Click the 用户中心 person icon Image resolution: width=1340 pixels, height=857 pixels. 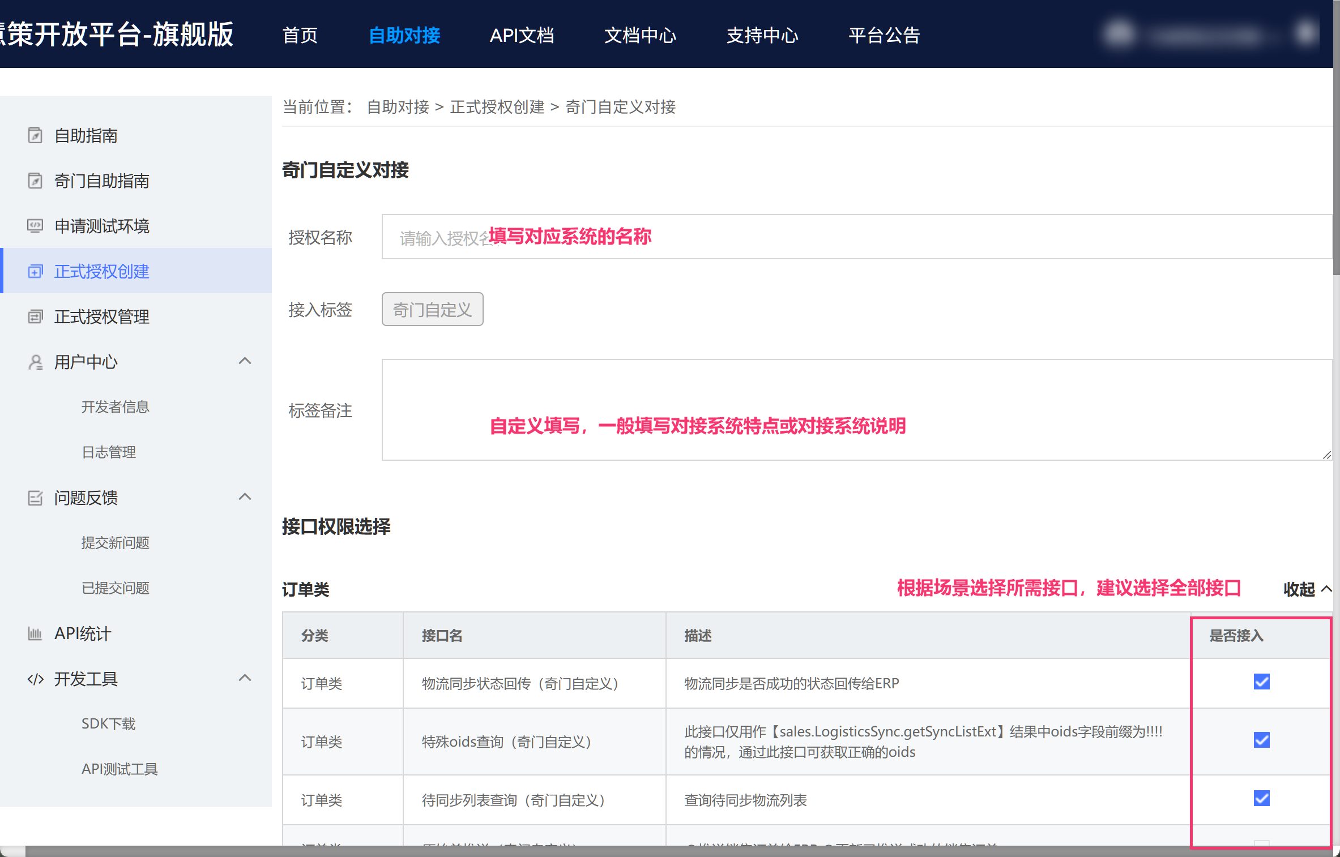[35, 362]
